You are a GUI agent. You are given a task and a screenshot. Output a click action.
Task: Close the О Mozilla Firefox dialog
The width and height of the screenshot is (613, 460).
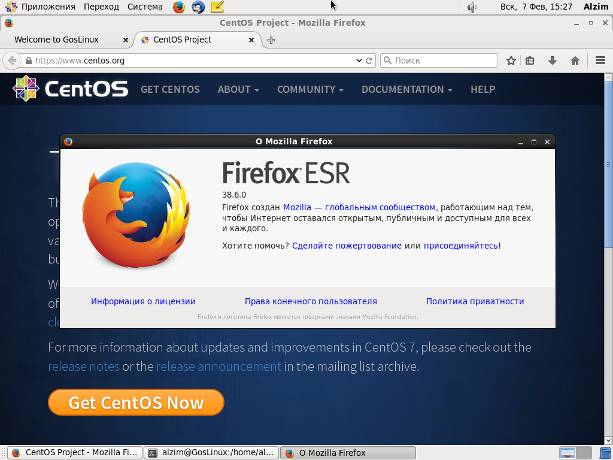coord(547,142)
